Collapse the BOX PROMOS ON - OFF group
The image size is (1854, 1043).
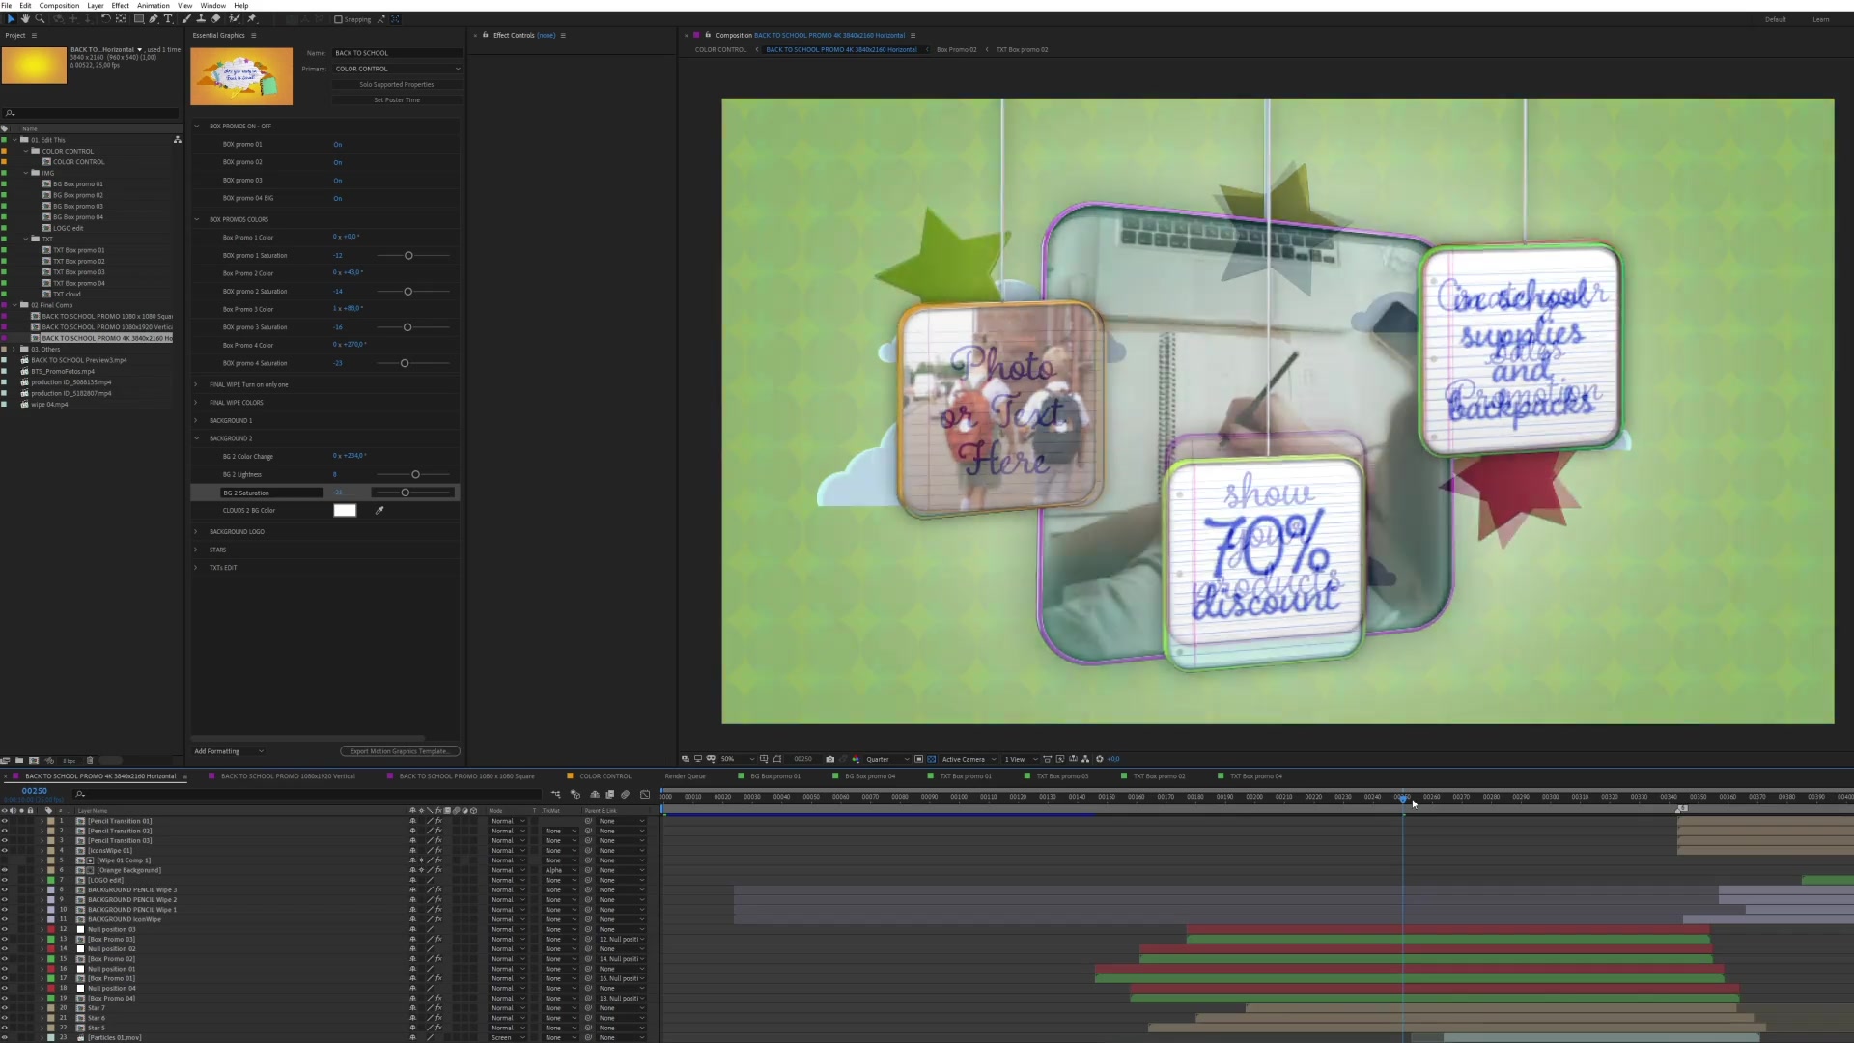pyautogui.click(x=197, y=126)
